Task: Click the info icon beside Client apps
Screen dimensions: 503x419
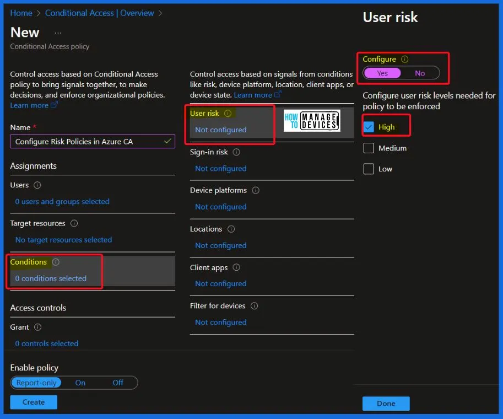Action: (x=236, y=267)
